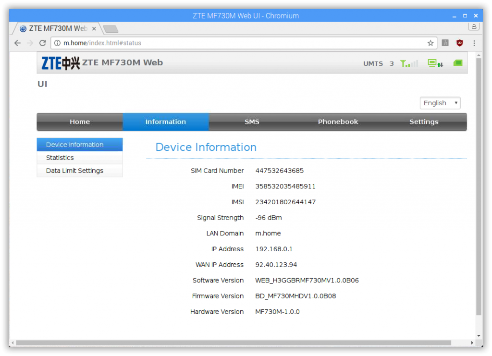Click the mobile signal strength indicator
Screen dimensions: 492x356
(408, 63)
